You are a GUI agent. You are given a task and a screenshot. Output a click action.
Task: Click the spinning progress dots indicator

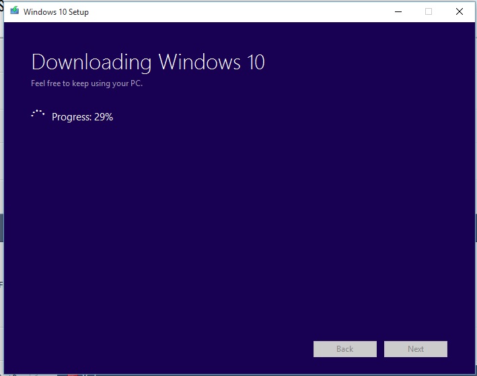38,115
